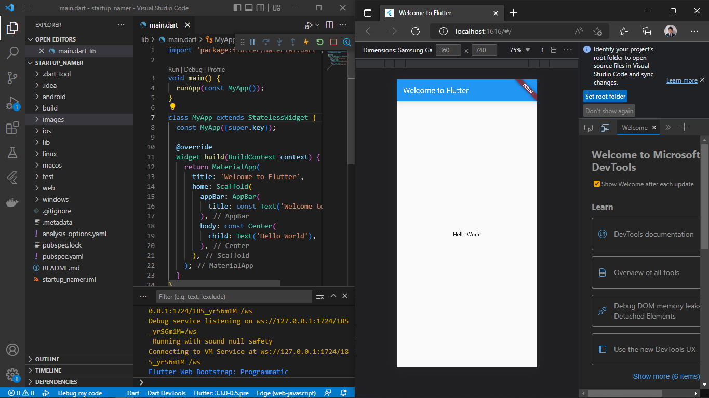Collapse the OPEN EDITORS section

(x=79, y=39)
